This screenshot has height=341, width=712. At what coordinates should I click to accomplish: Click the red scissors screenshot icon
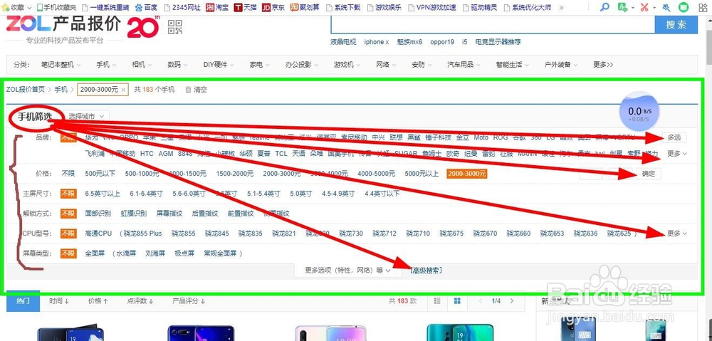(x=644, y=7)
